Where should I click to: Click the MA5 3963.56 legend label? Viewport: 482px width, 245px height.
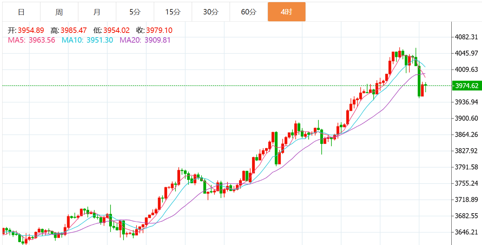click(31, 40)
